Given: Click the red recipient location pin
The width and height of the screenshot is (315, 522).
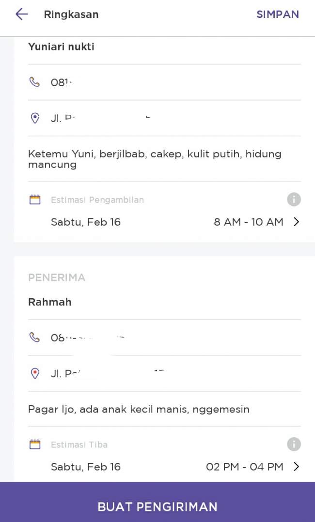Looking at the screenshot, I should [x=35, y=373].
